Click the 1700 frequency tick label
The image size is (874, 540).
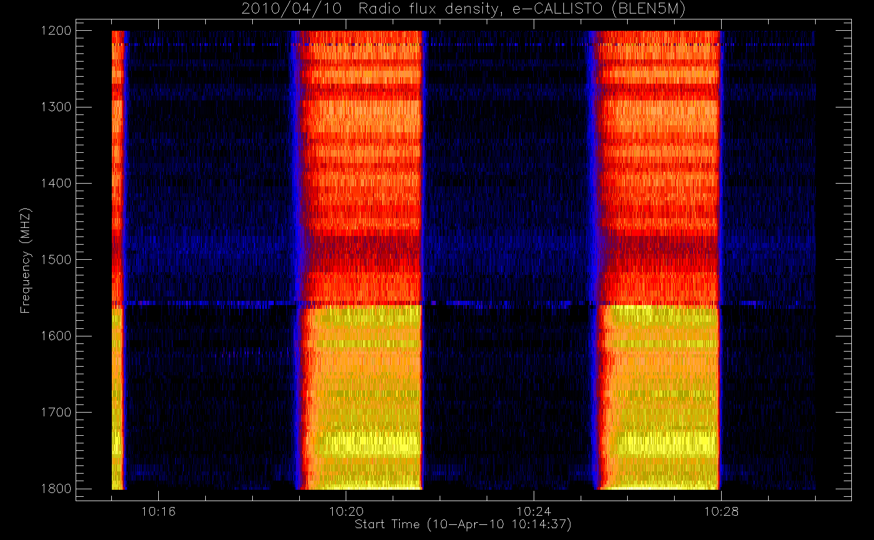click(x=56, y=413)
